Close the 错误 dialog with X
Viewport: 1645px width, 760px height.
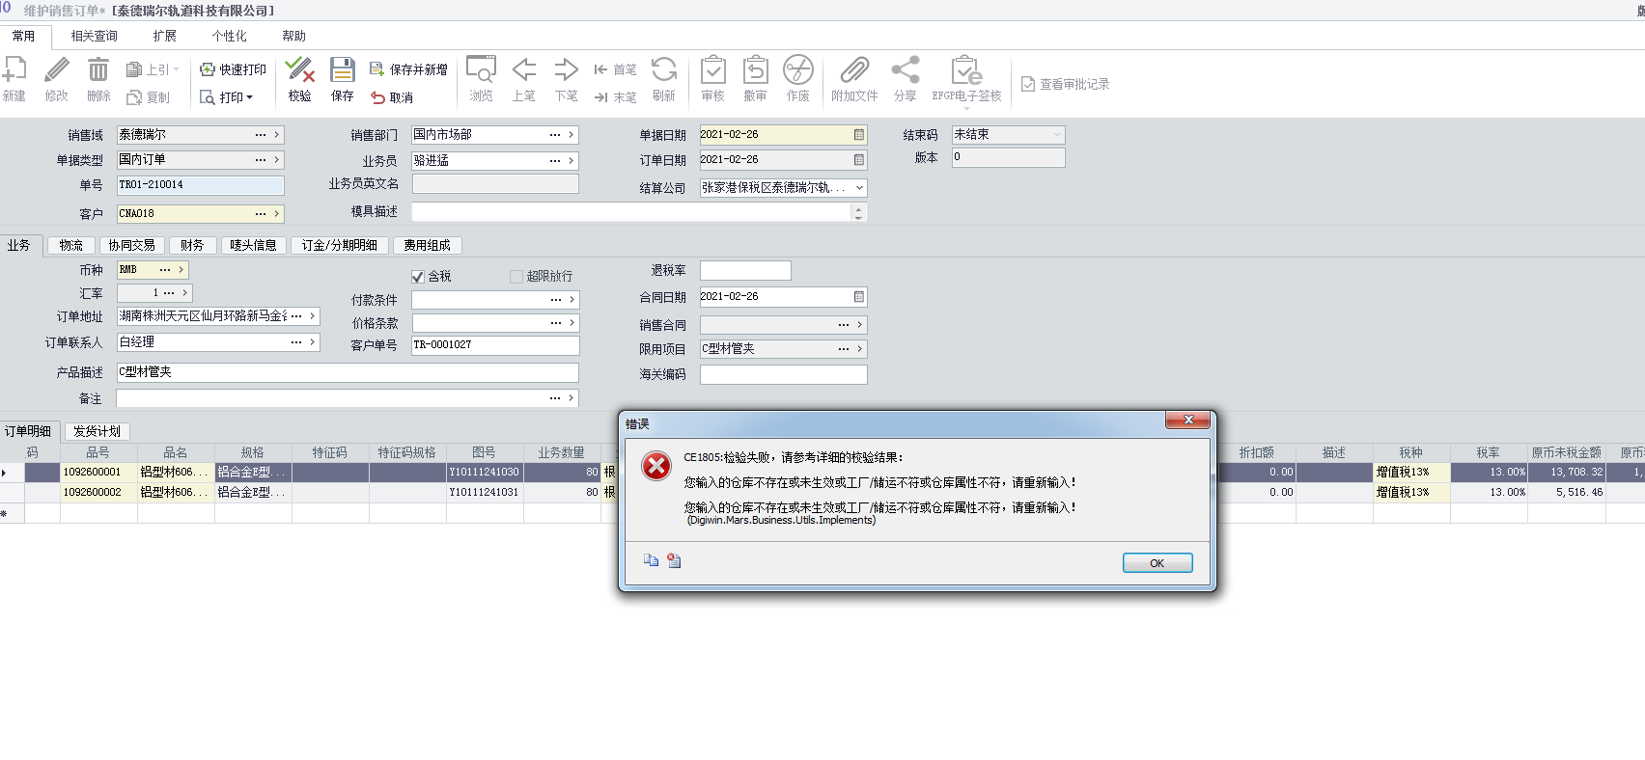coord(1188,420)
